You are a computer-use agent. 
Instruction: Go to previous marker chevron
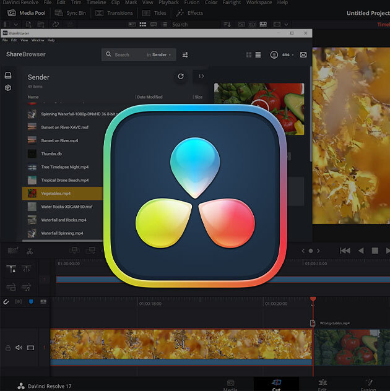(303, 251)
